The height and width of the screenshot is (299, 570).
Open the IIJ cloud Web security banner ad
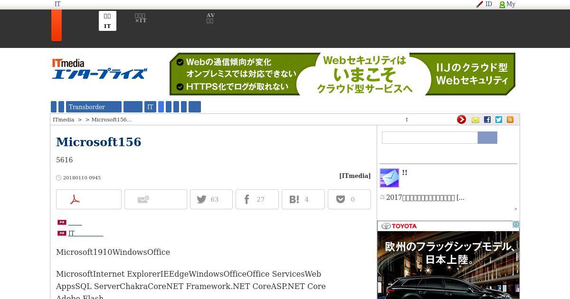coord(342,74)
